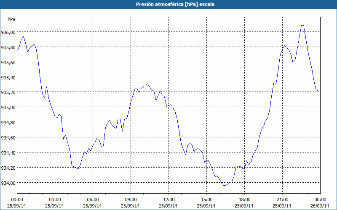Select the 934,00 y-axis value
This screenshot has height=210, width=337.
tap(8, 183)
